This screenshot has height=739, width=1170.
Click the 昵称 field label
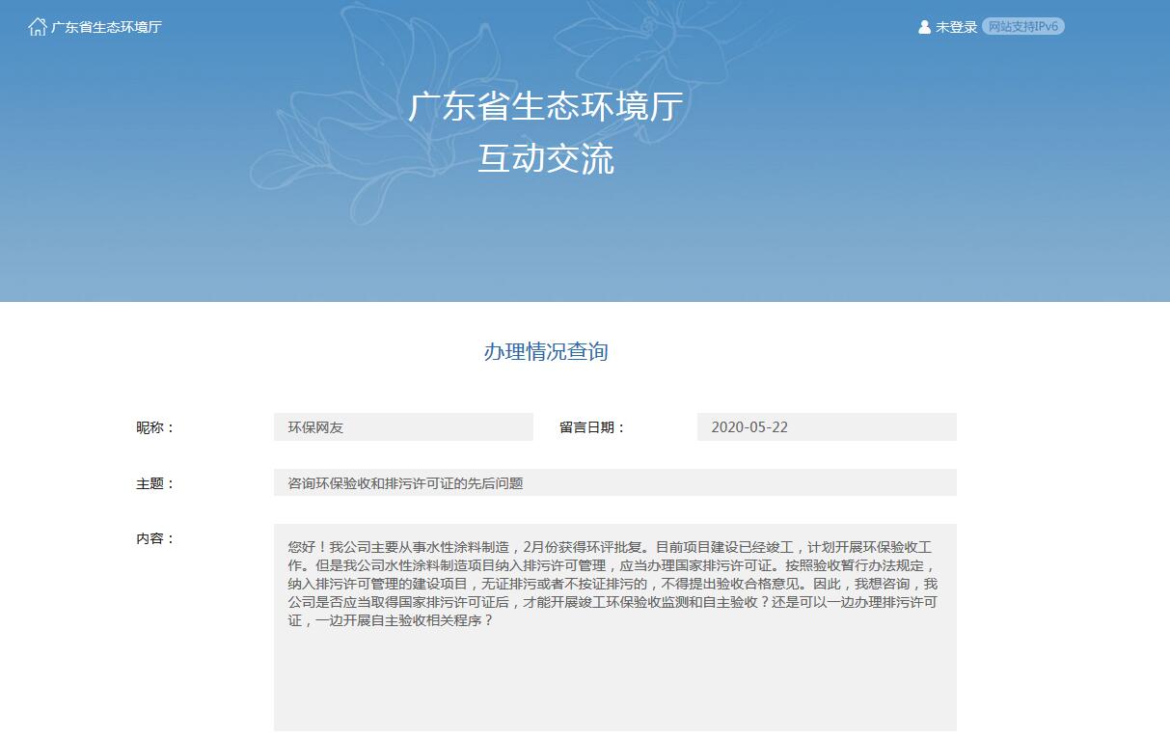(x=155, y=427)
